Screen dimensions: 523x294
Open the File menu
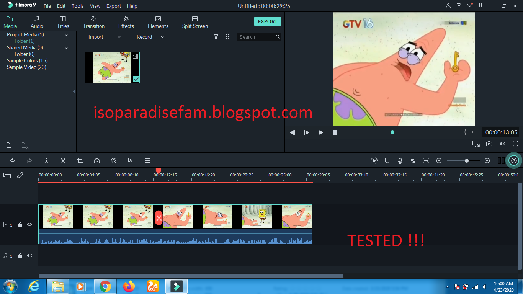pos(47,6)
